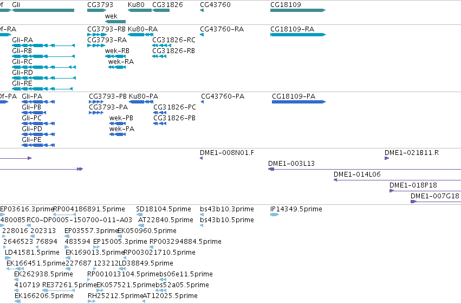Select the Ku80 gene glyph
Viewport: 461px width, 304px height.
click(x=140, y=10)
